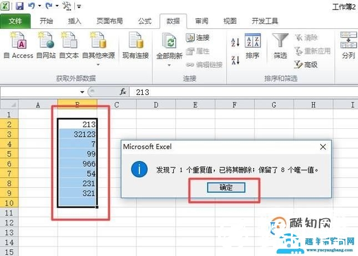The height and width of the screenshot is (256, 358).
Task: Click the From Web import icon
Action: click(46, 42)
